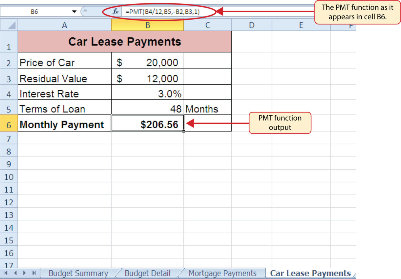This screenshot has width=401, height=279.
Task: Switch to the Budget Summary sheet tab
Action: [x=78, y=273]
